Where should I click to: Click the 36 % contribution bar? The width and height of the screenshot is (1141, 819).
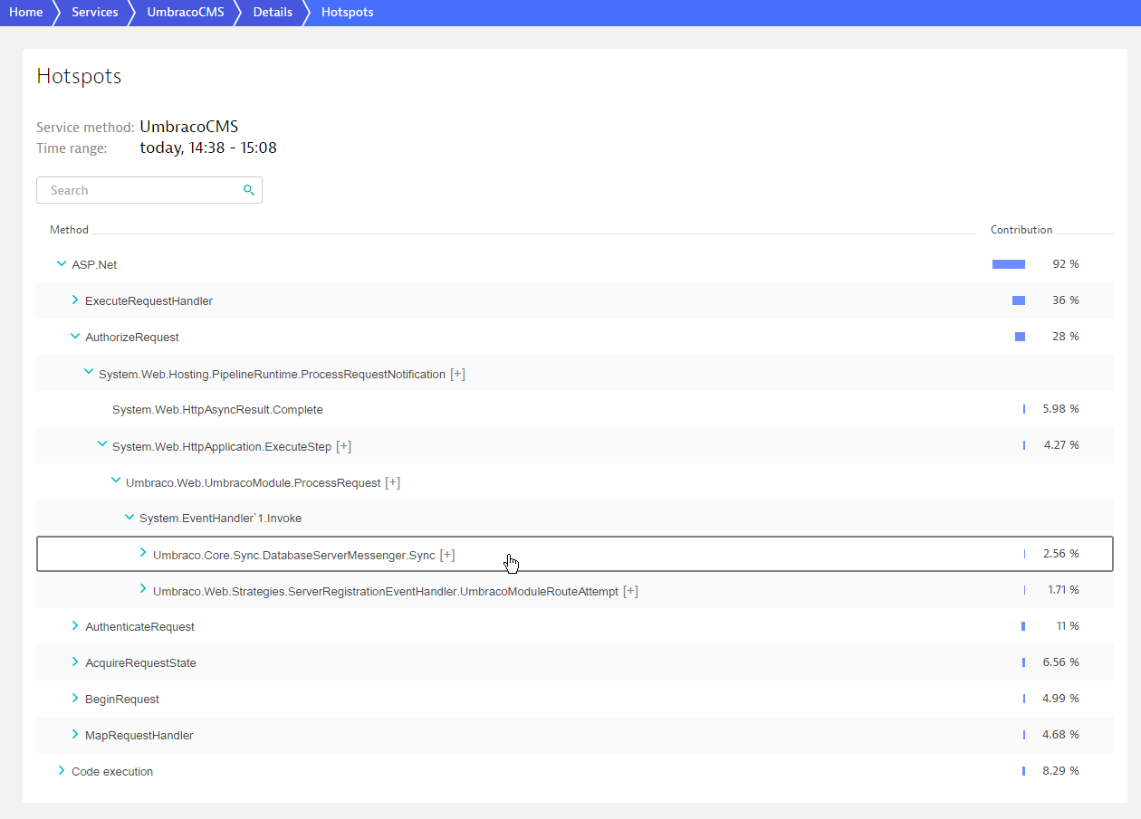tap(1019, 300)
